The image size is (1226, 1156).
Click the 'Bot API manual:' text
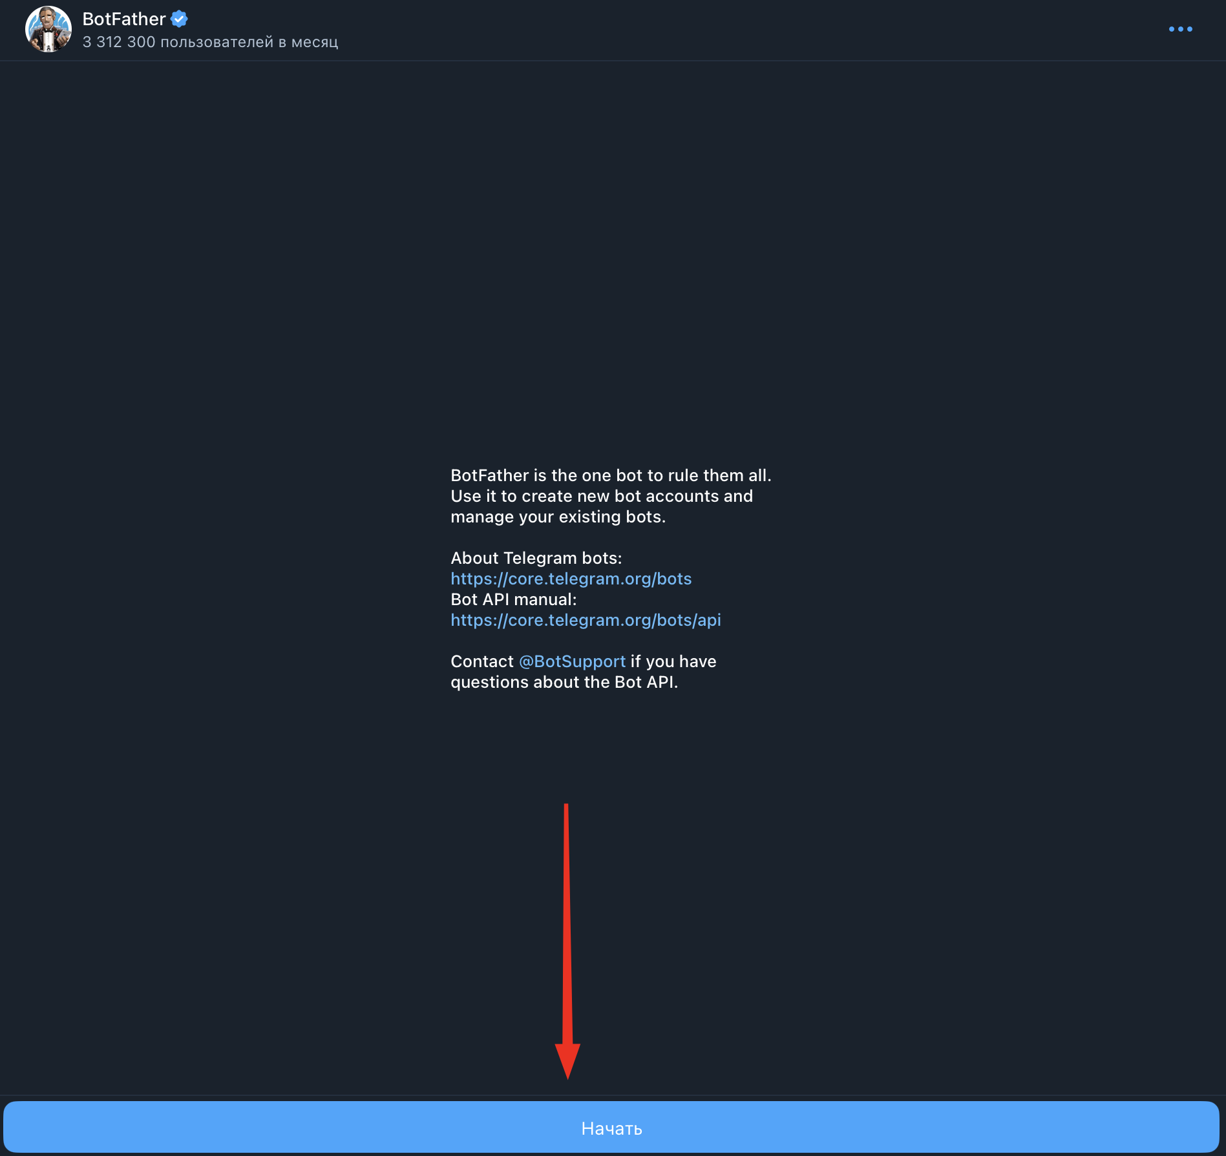514,599
